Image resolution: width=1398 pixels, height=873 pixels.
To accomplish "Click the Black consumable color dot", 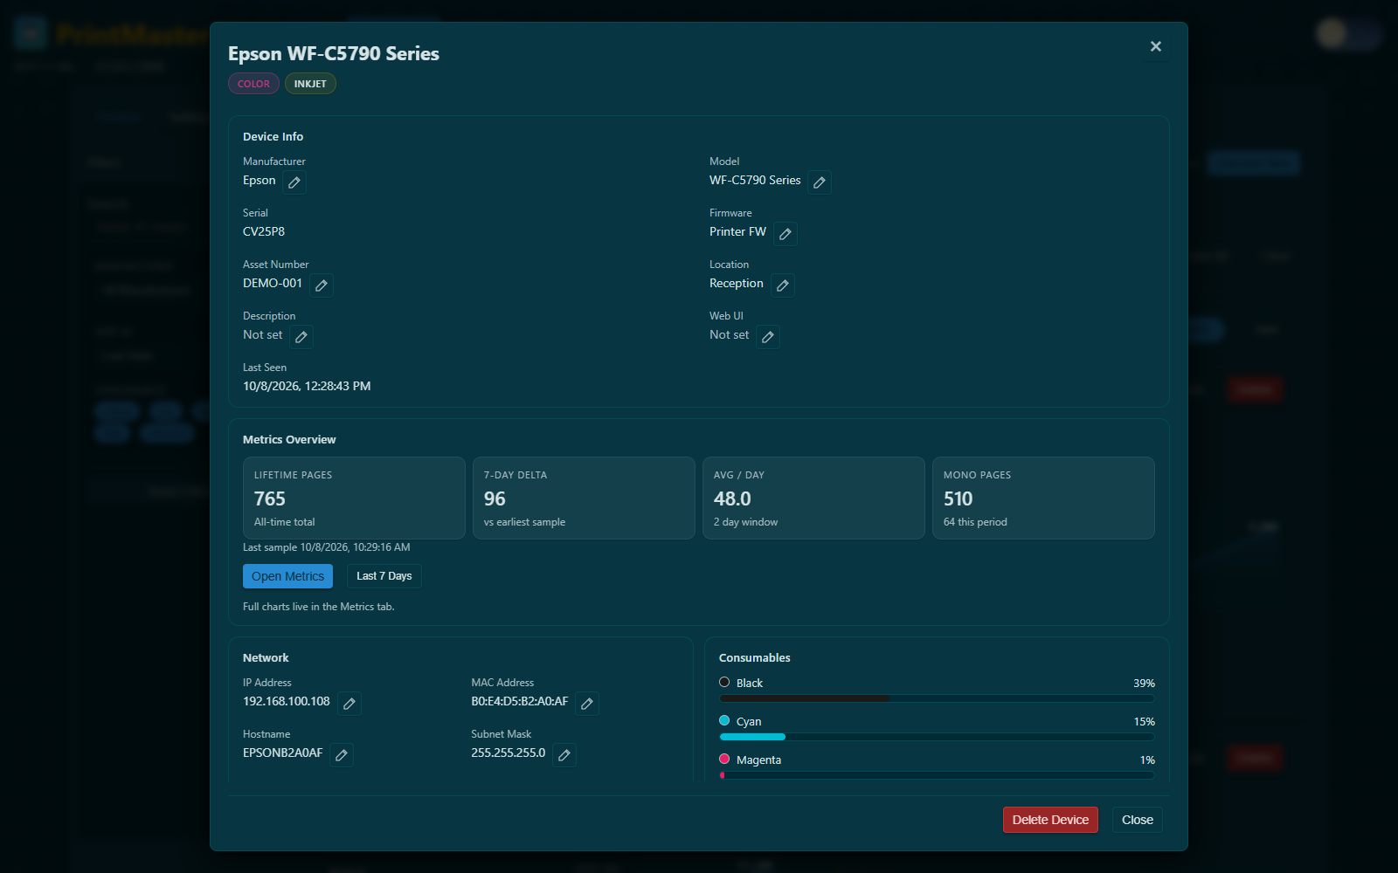I will click(x=724, y=683).
